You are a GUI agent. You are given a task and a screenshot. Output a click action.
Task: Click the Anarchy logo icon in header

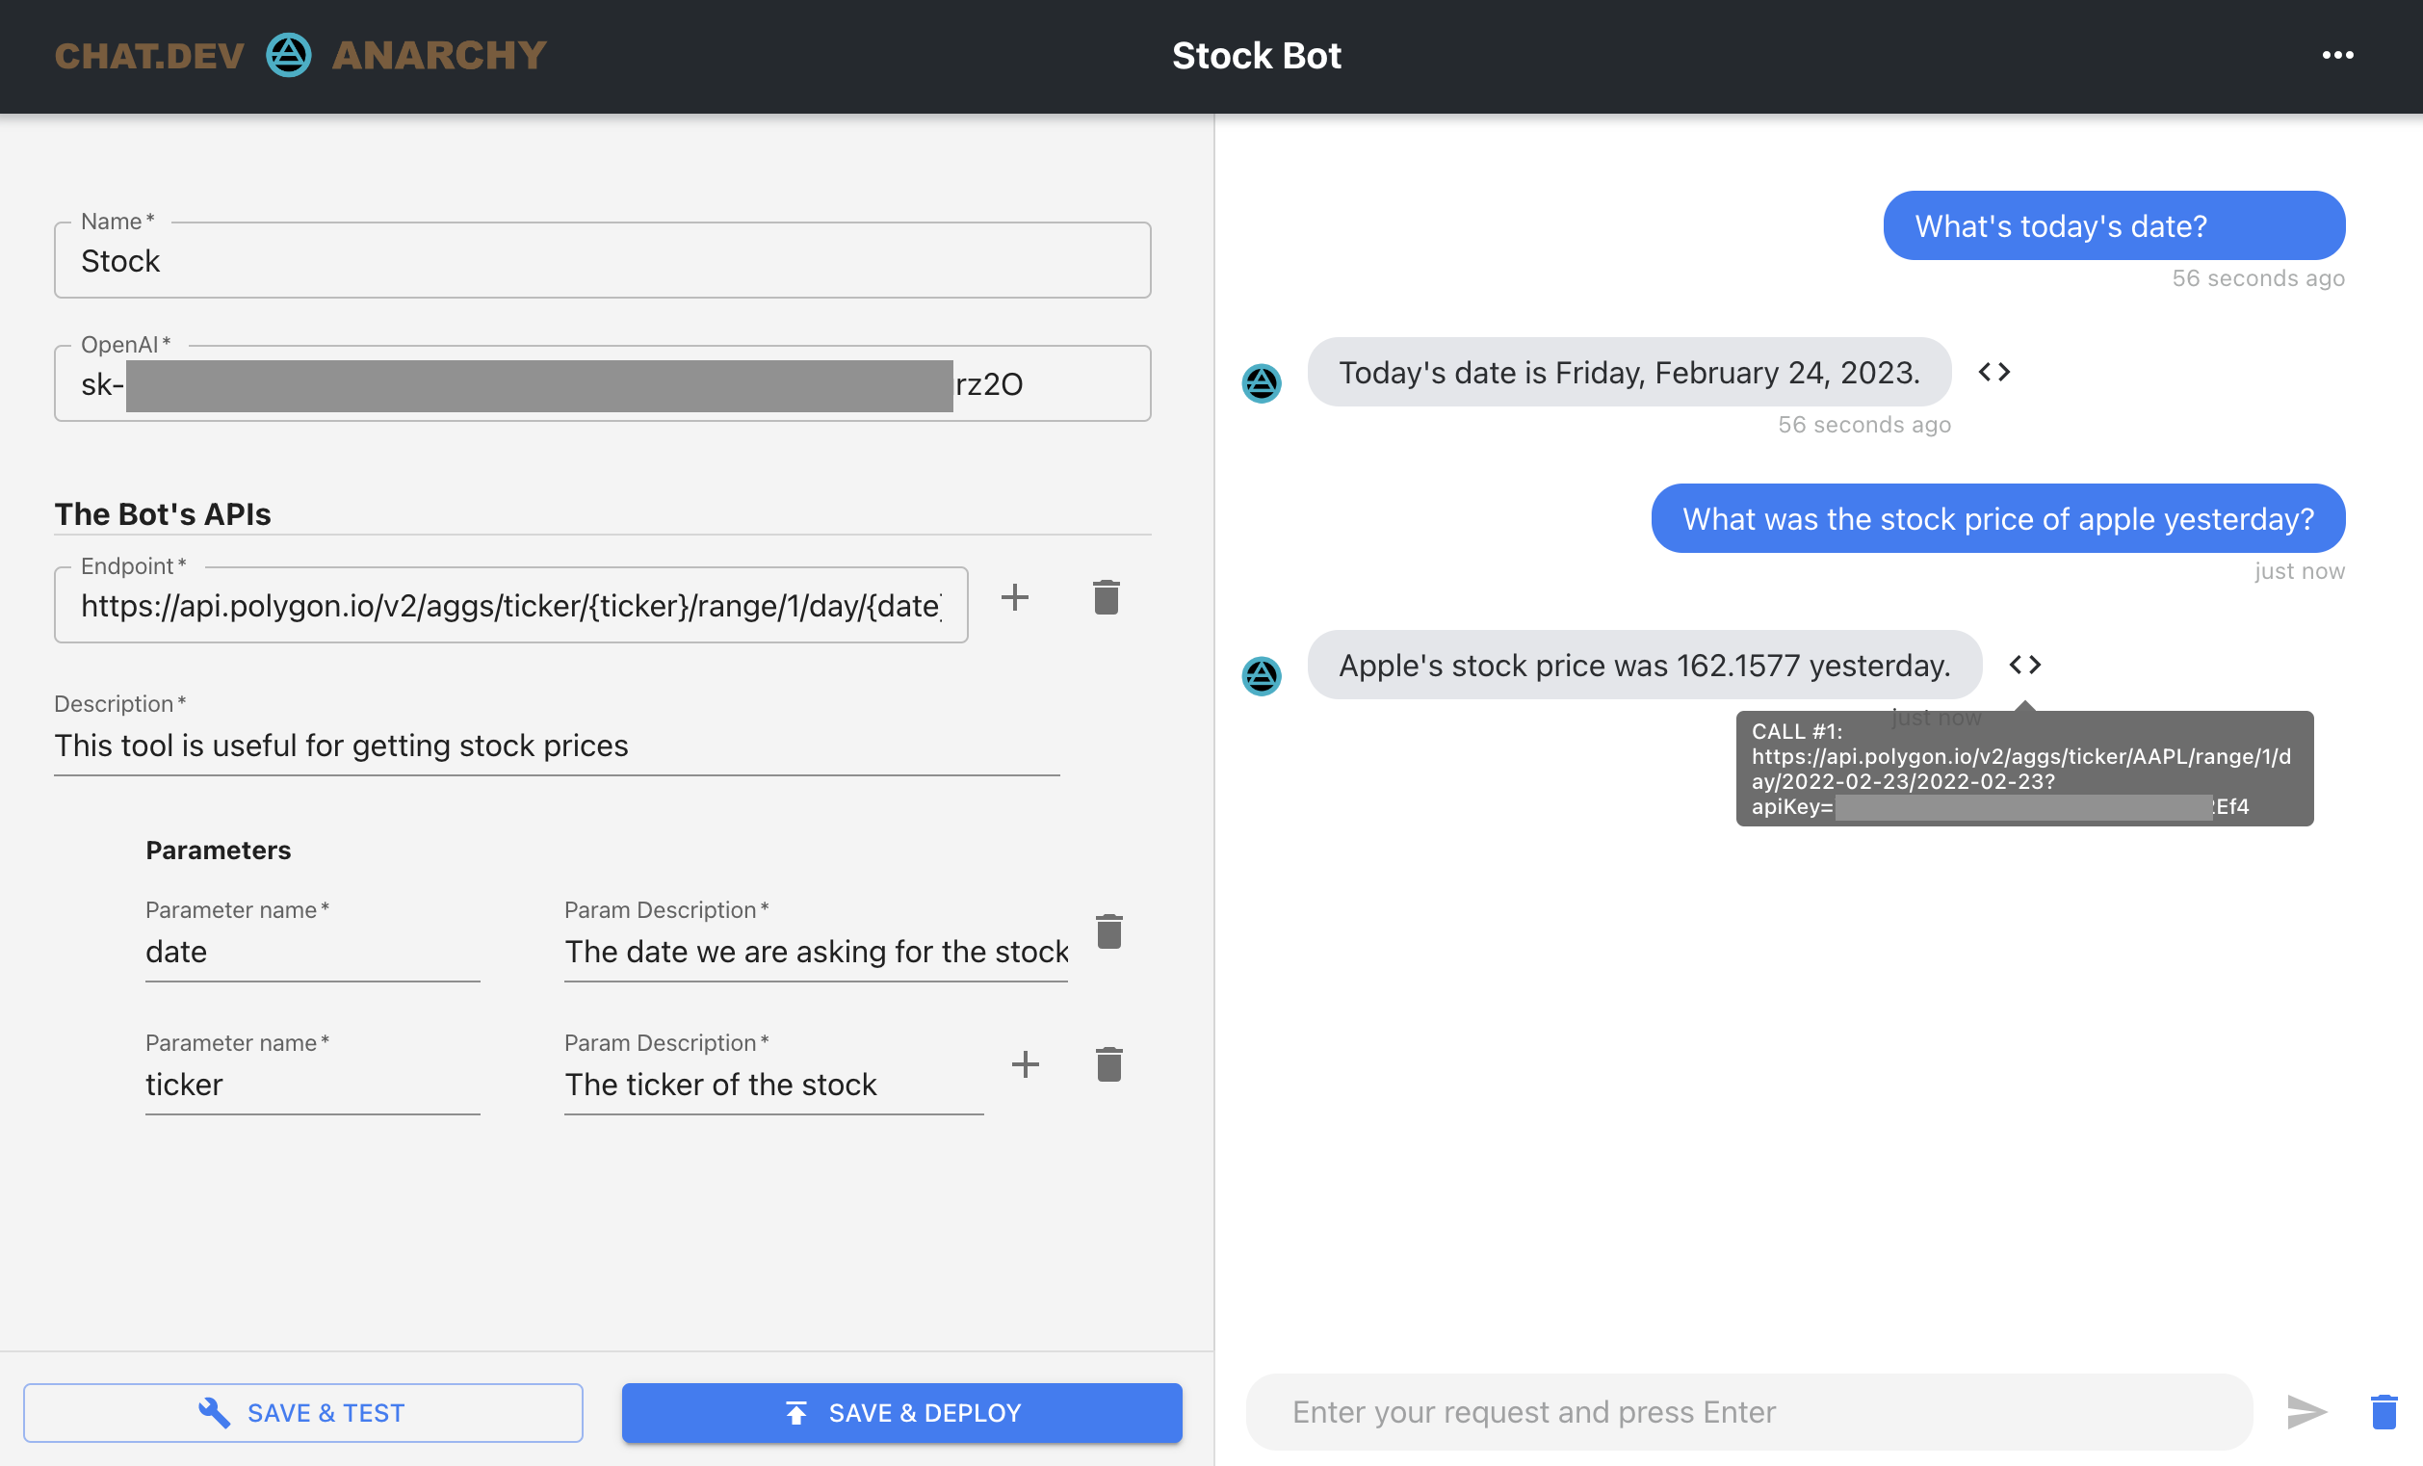coord(288,56)
